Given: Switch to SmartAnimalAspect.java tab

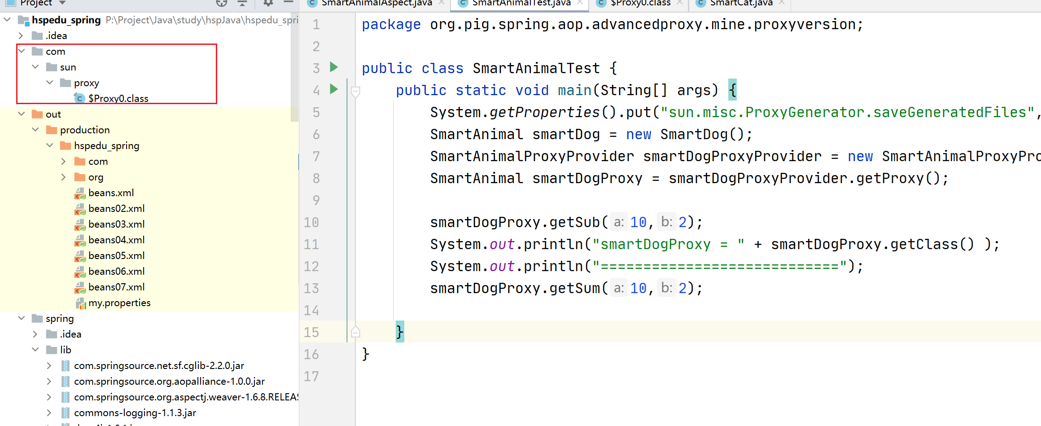Looking at the screenshot, I should coord(376,3).
